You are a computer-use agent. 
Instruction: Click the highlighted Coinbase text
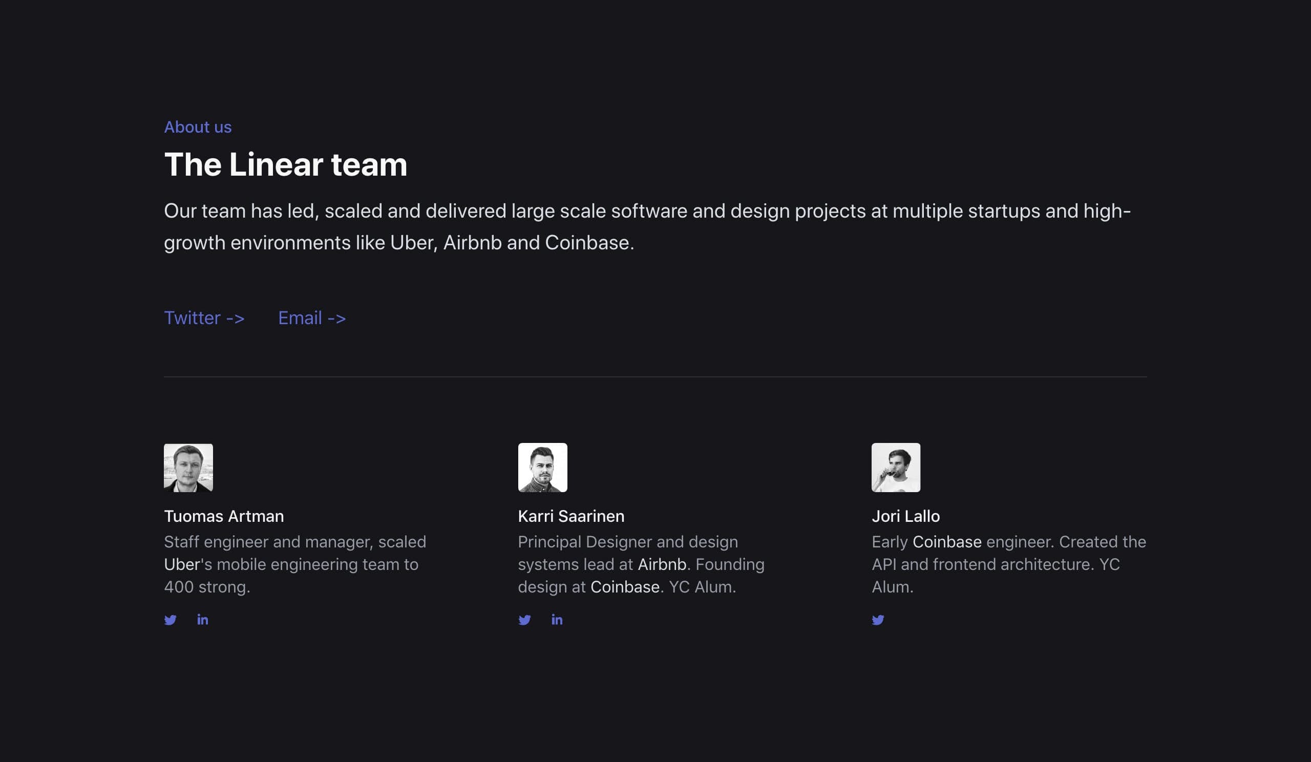tap(624, 587)
